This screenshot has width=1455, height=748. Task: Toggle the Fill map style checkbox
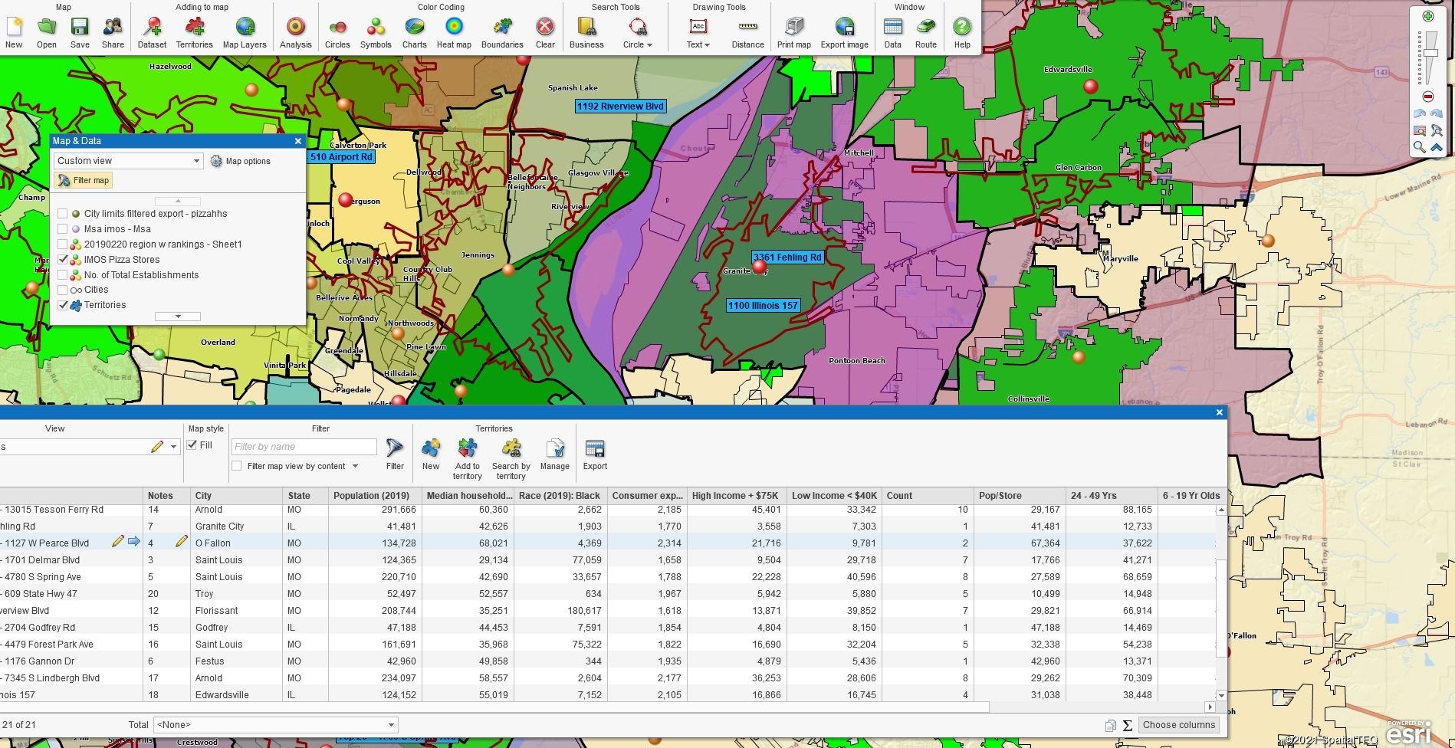[192, 445]
